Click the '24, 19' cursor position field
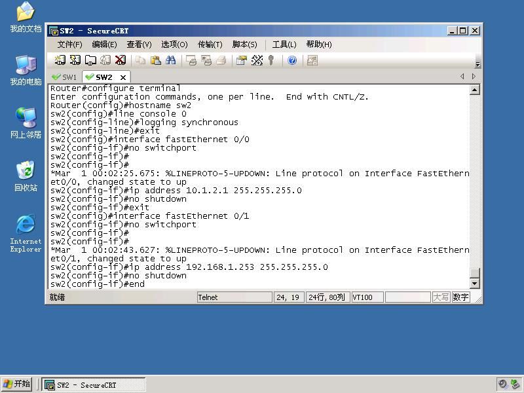524x393 pixels. (289, 297)
